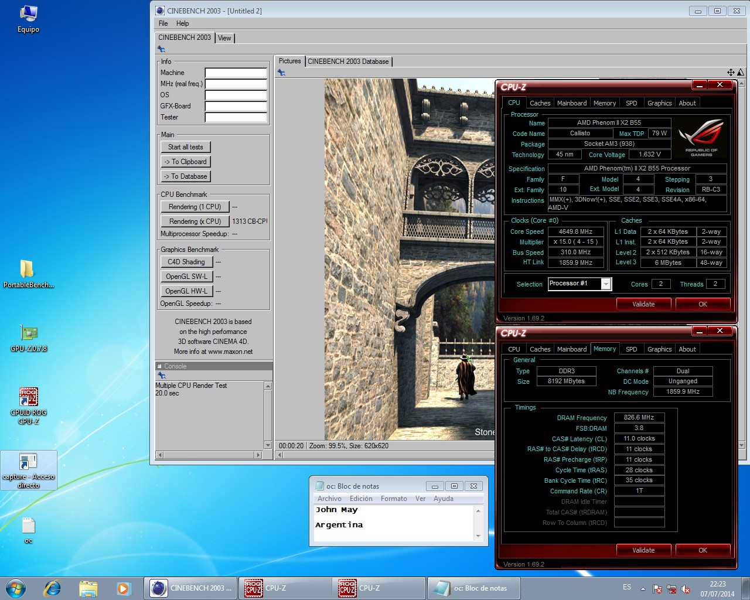Click the ES language indicator in the taskbar
Viewport: 750px width, 600px height.
click(x=627, y=587)
